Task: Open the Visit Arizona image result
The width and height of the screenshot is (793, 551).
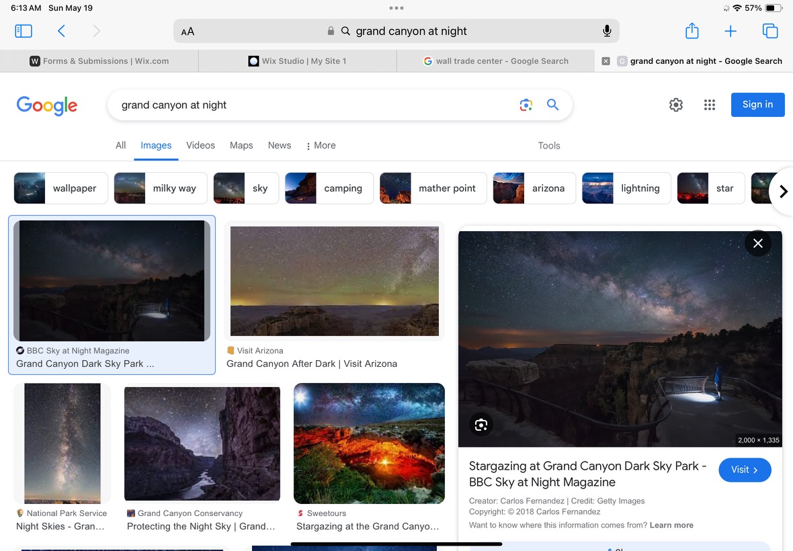Action: tap(334, 281)
